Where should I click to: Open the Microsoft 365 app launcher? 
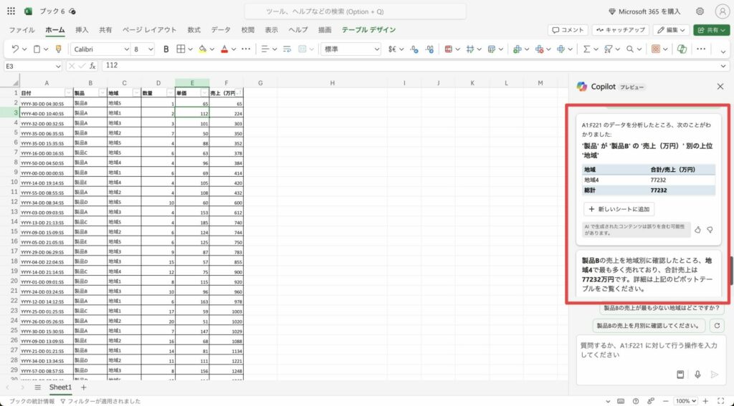(x=11, y=11)
